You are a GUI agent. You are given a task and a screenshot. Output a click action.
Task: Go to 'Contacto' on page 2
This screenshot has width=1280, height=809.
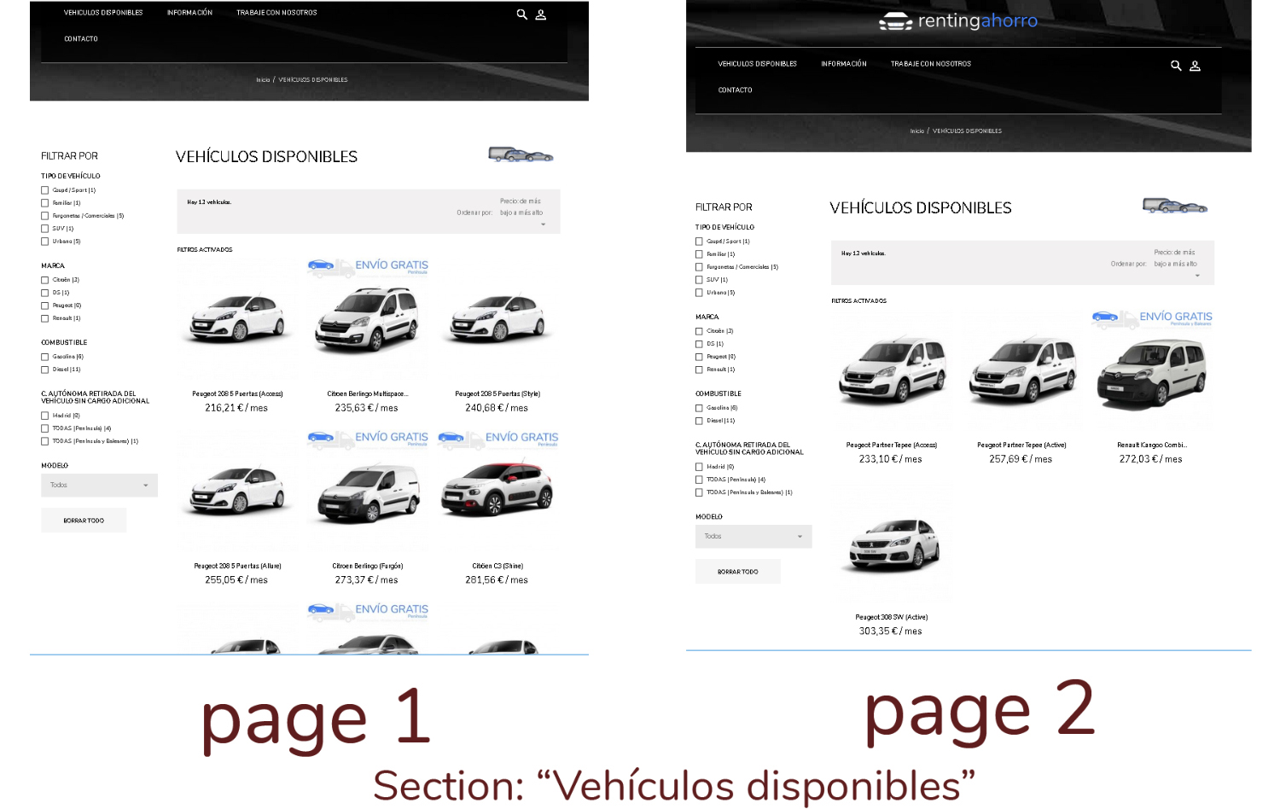point(736,90)
